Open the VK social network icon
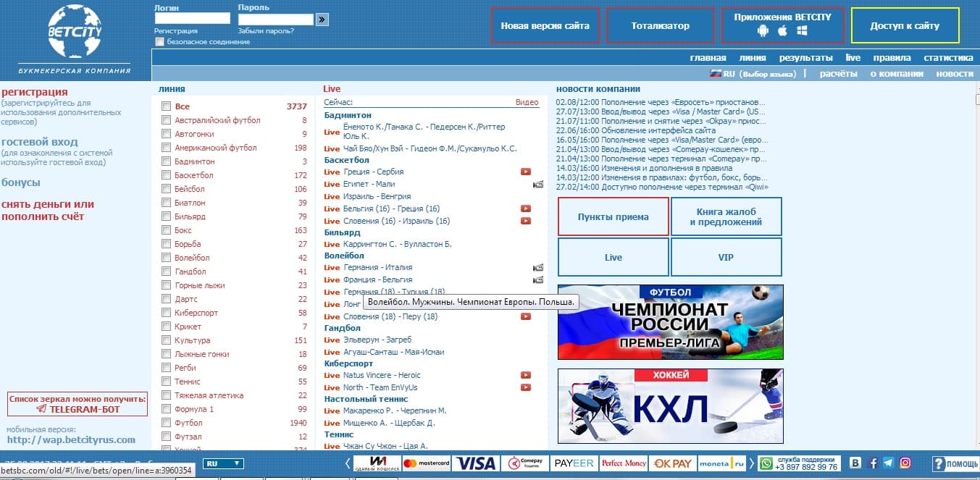Screen dimensions: 980x480 (x=855, y=463)
